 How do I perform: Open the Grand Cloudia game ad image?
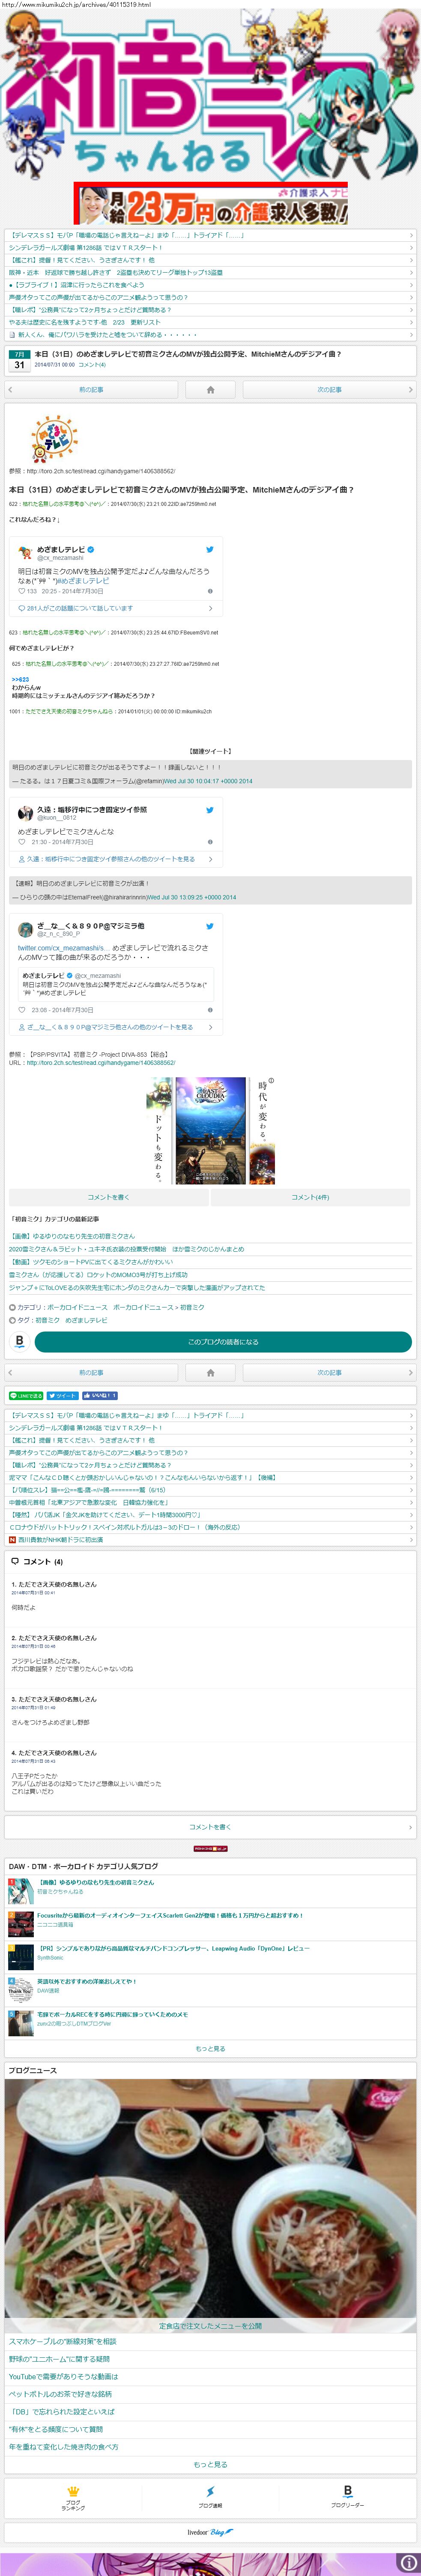click(x=211, y=1131)
